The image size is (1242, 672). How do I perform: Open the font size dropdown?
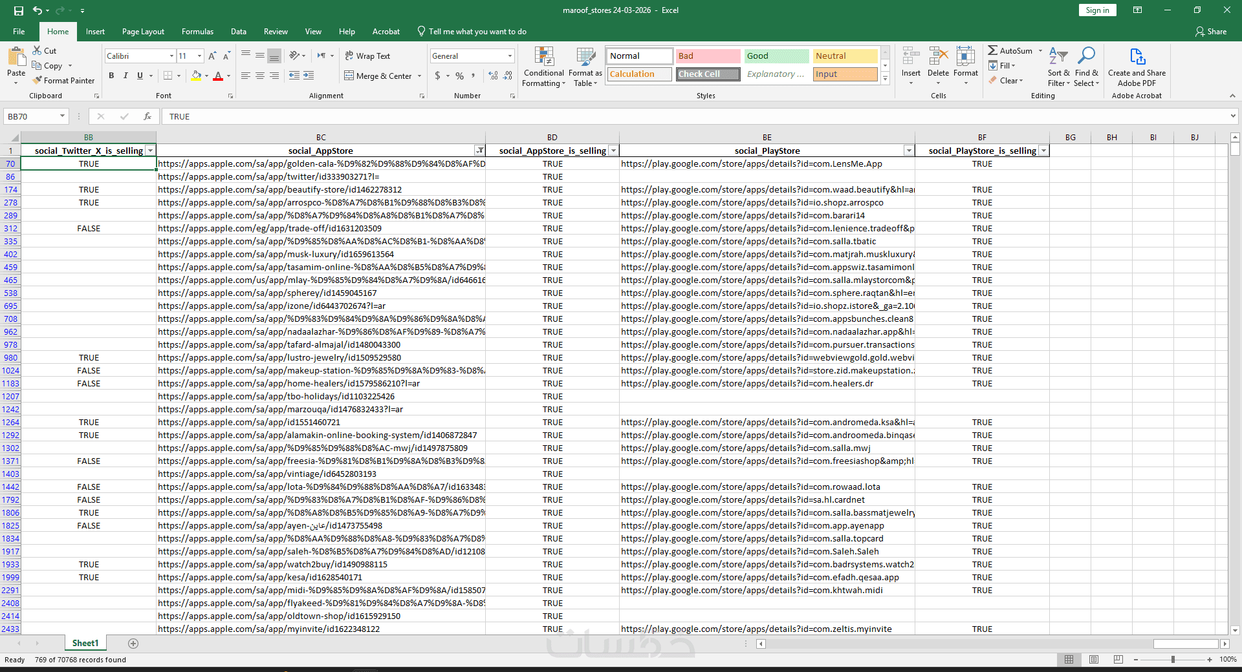pyautogui.click(x=199, y=56)
